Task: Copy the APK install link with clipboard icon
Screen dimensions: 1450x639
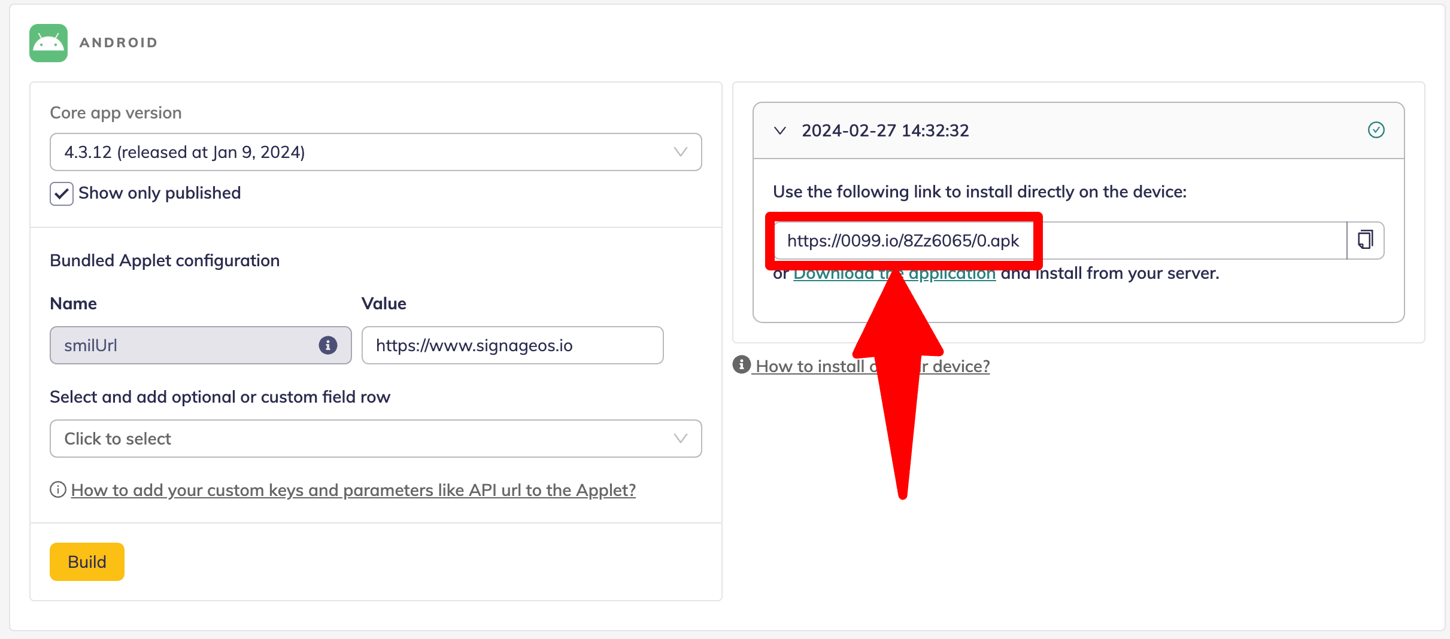Action: (1365, 241)
